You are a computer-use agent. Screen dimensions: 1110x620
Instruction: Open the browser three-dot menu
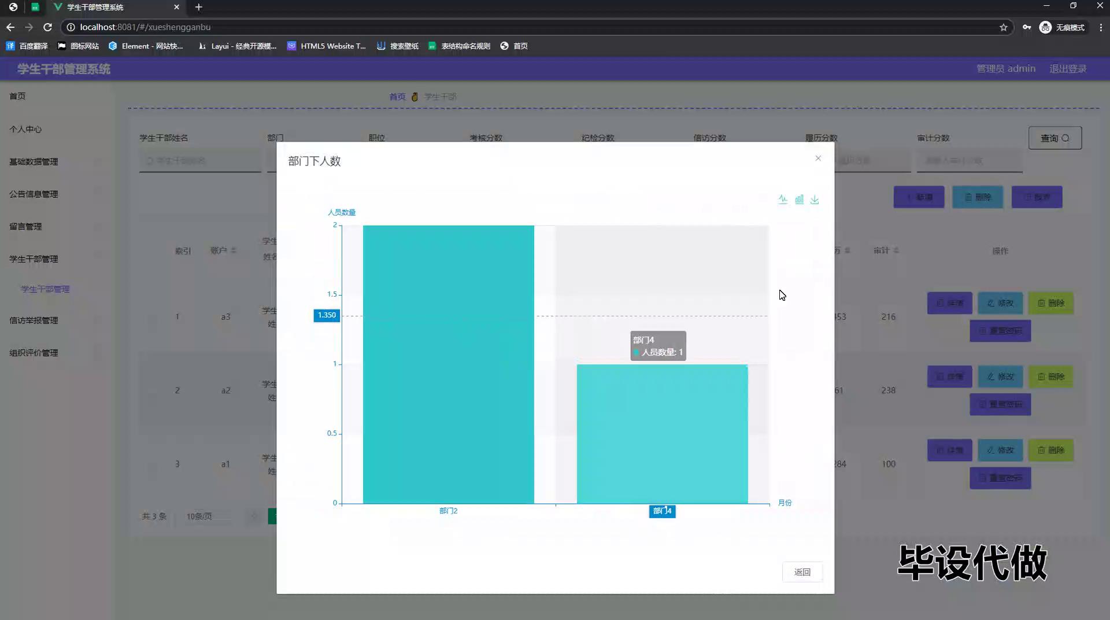click(1101, 27)
